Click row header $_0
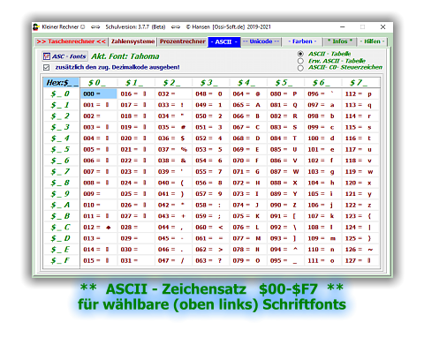This screenshot has width=424, height=337. [62, 94]
